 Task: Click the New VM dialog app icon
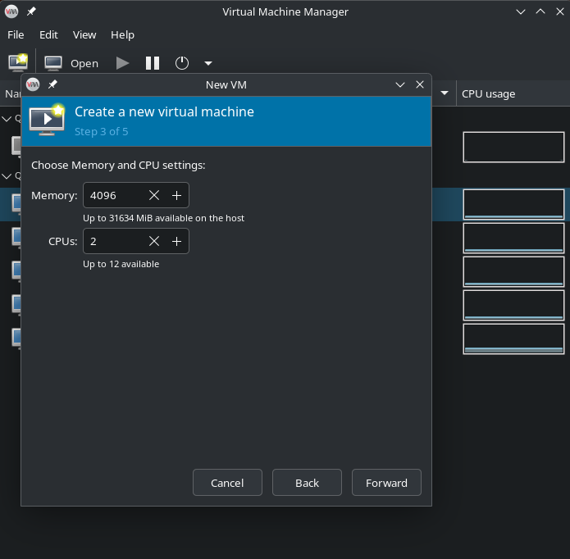(33, 84)
